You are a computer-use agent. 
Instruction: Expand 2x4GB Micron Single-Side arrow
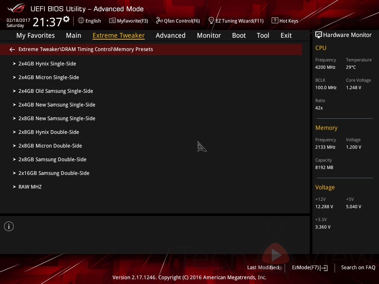14,77
